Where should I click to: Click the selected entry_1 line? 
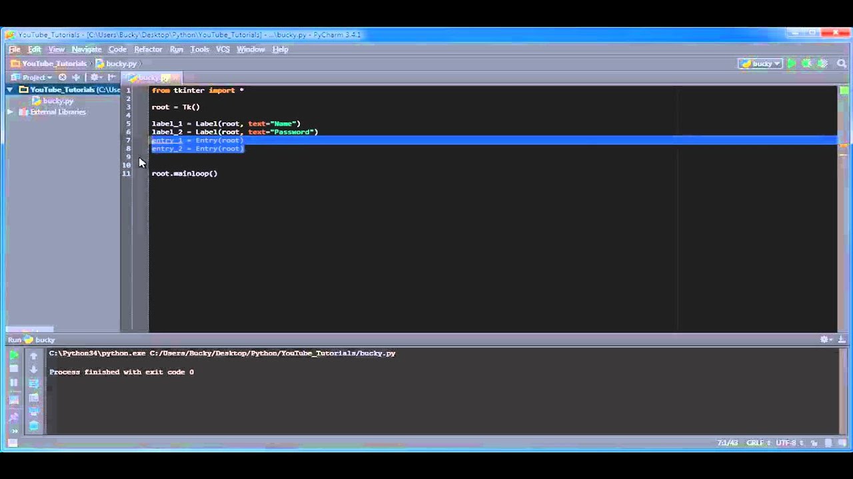point(197,140)
